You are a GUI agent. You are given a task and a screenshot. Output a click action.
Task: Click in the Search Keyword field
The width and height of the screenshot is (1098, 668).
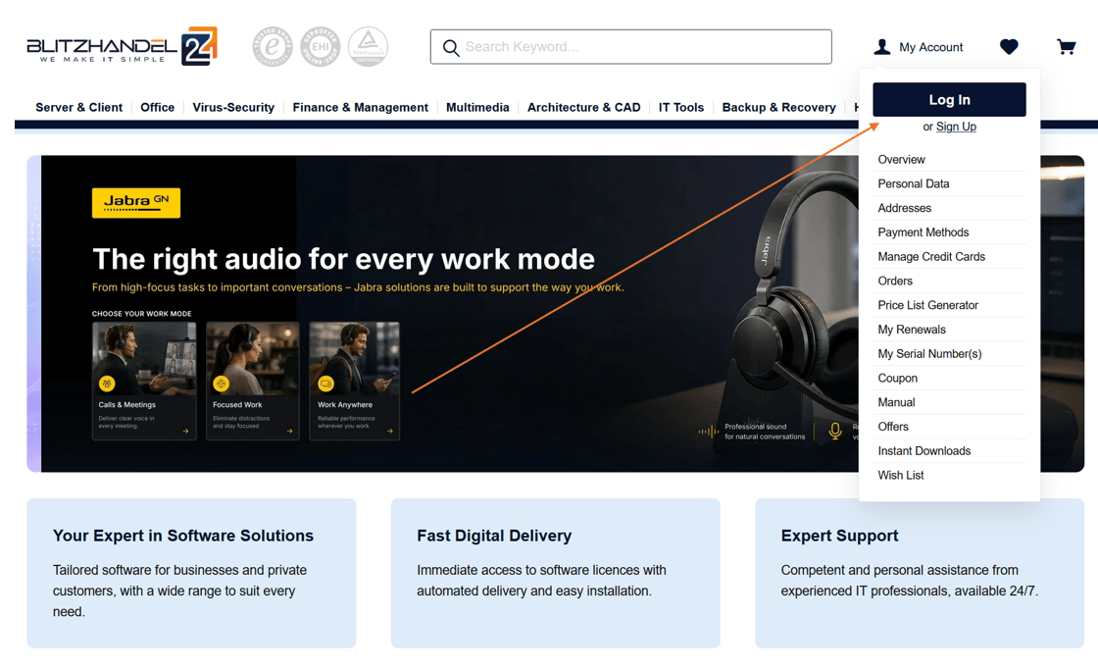click(x=631, y=47)
